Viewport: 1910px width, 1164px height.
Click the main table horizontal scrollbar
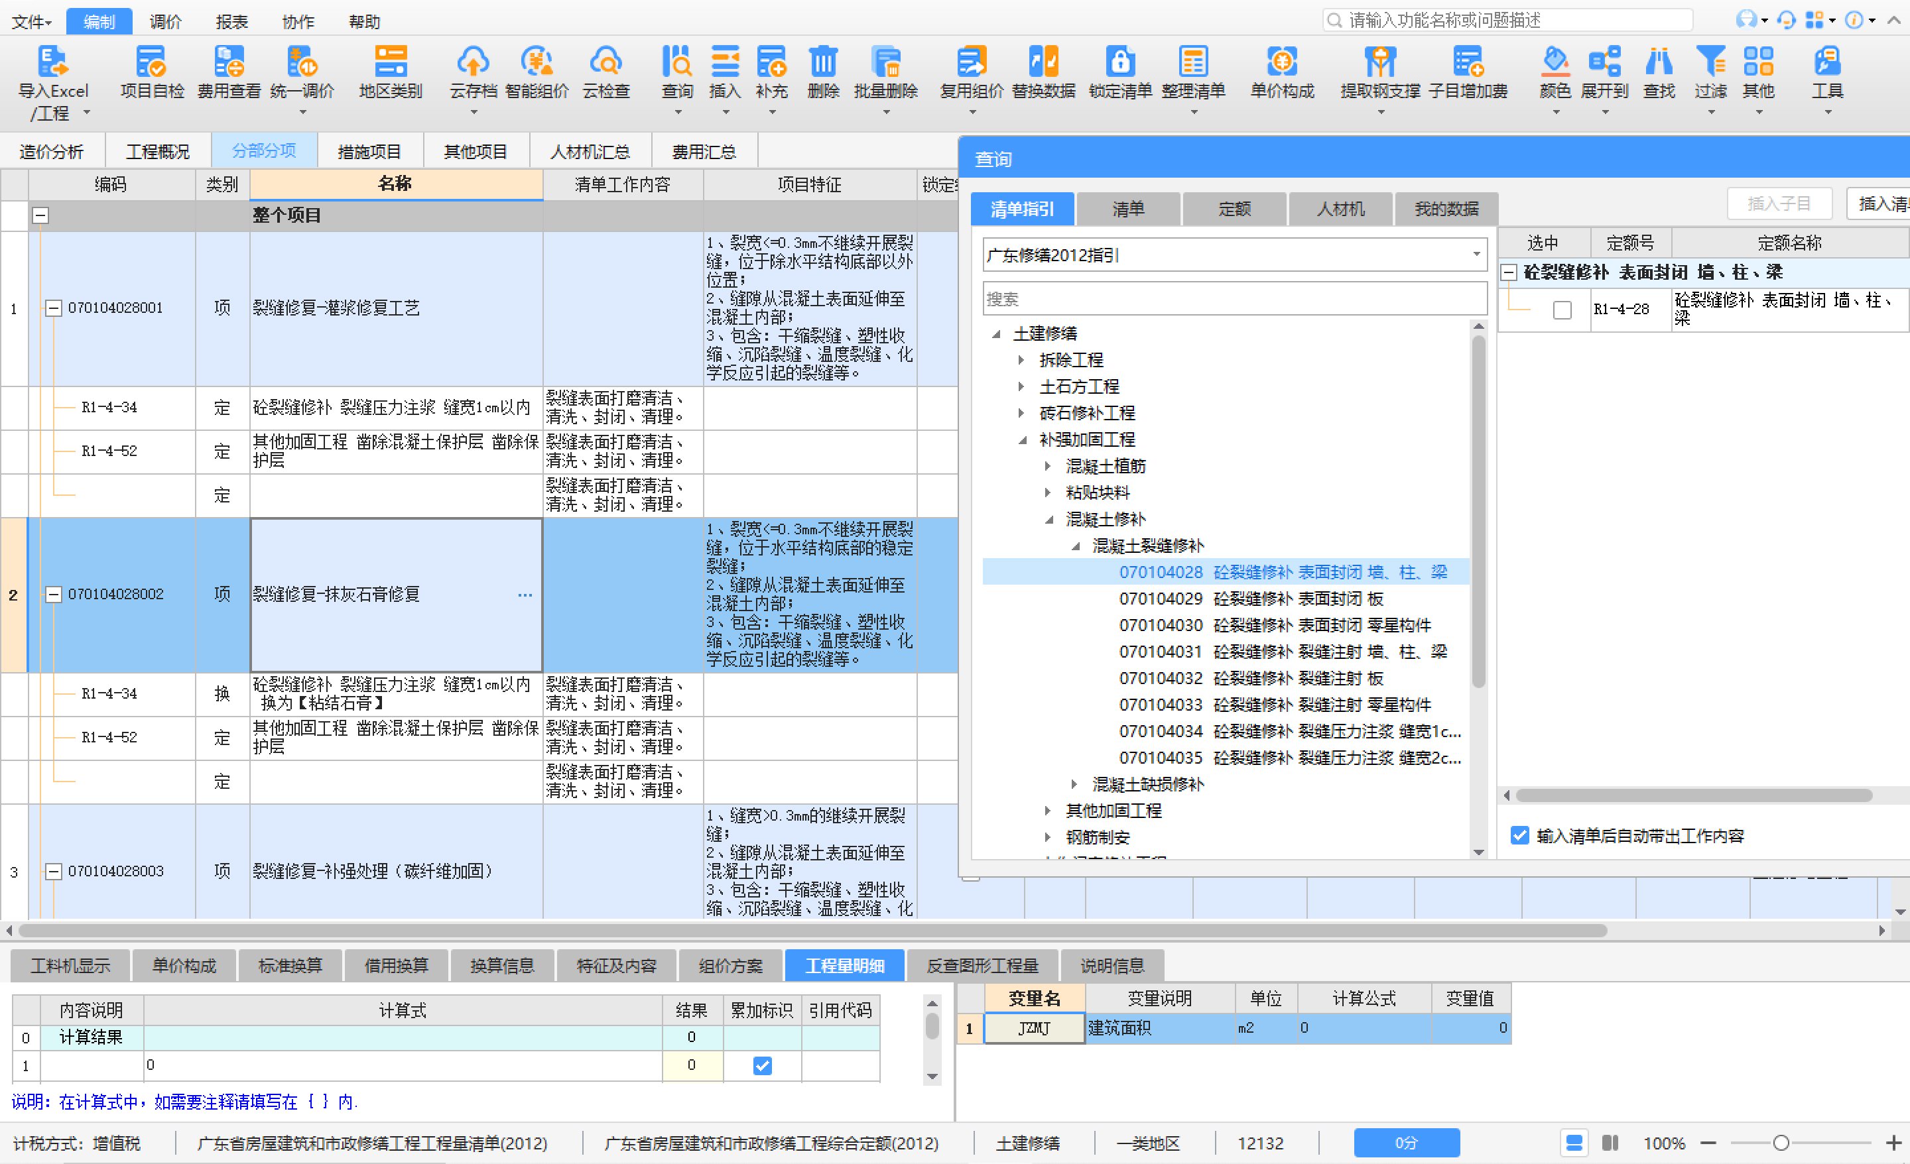813,930
